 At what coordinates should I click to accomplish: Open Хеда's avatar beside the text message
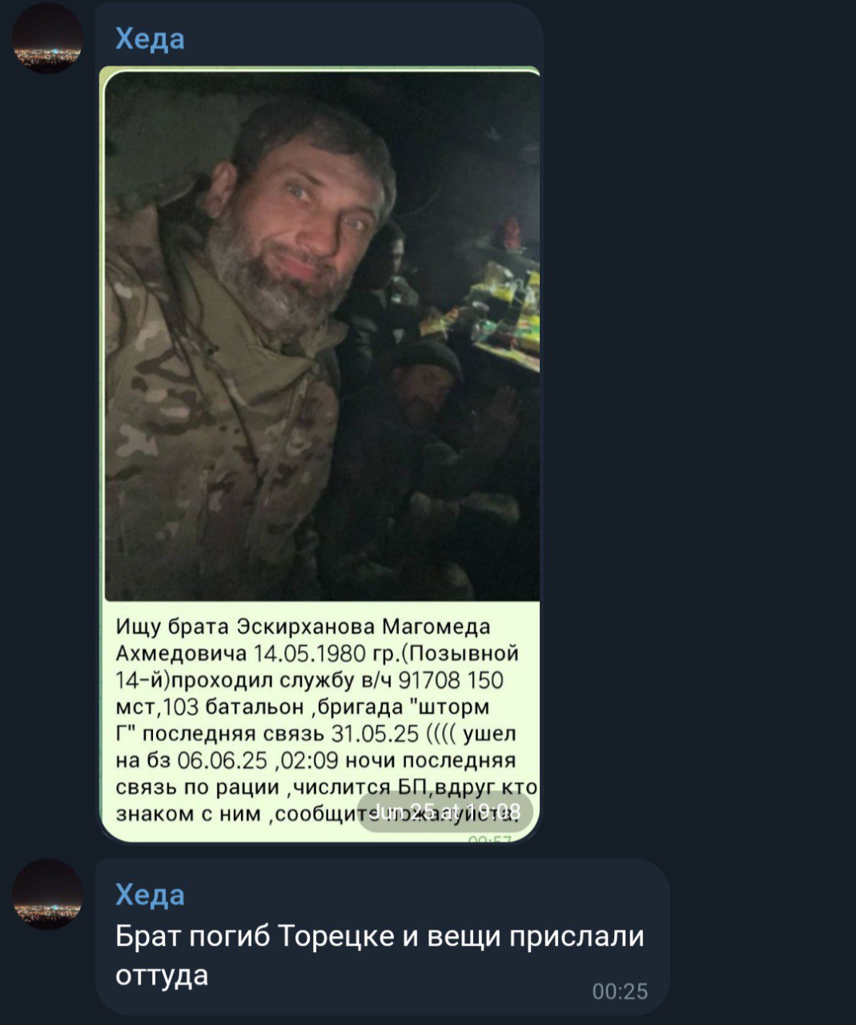47,894
